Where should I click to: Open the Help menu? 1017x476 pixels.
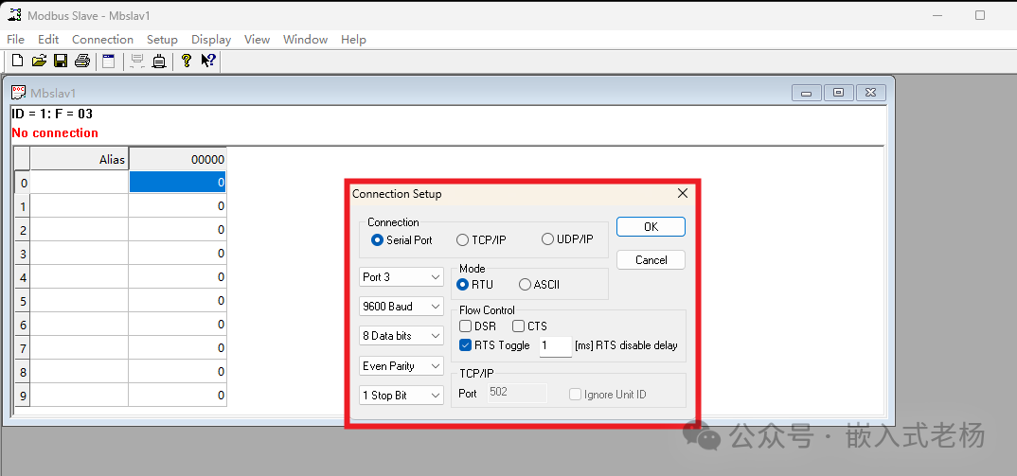(353, 40)
